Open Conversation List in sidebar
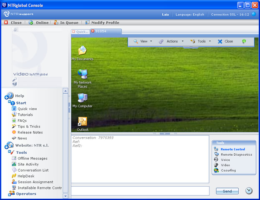 (33, 170)
